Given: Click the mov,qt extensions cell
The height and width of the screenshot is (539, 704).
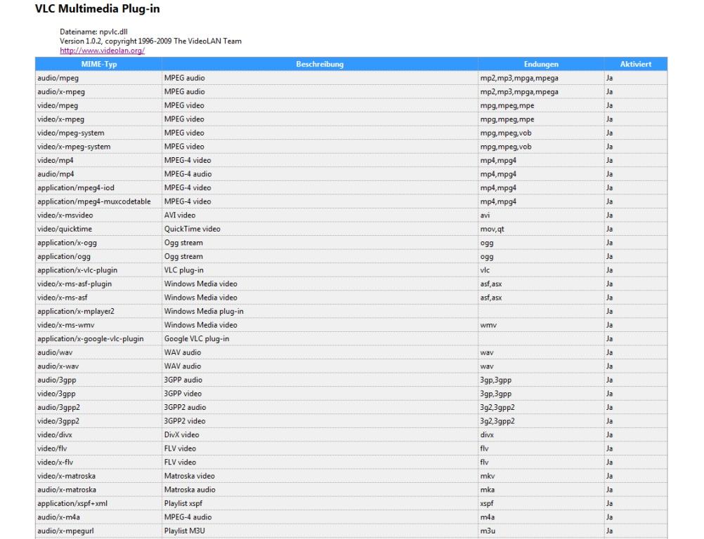Looking at the screenshot, I should tap(541, 229).
